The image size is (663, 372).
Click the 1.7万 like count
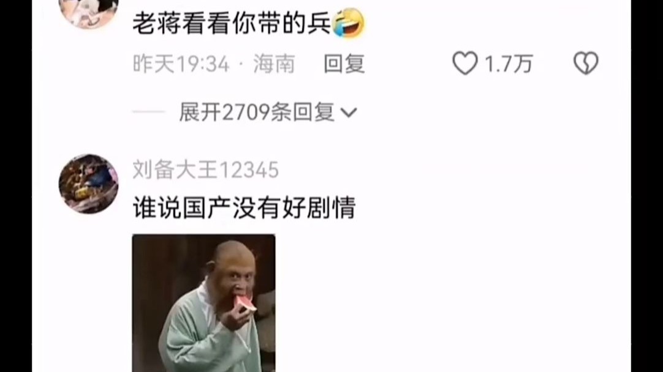point(509,64)
